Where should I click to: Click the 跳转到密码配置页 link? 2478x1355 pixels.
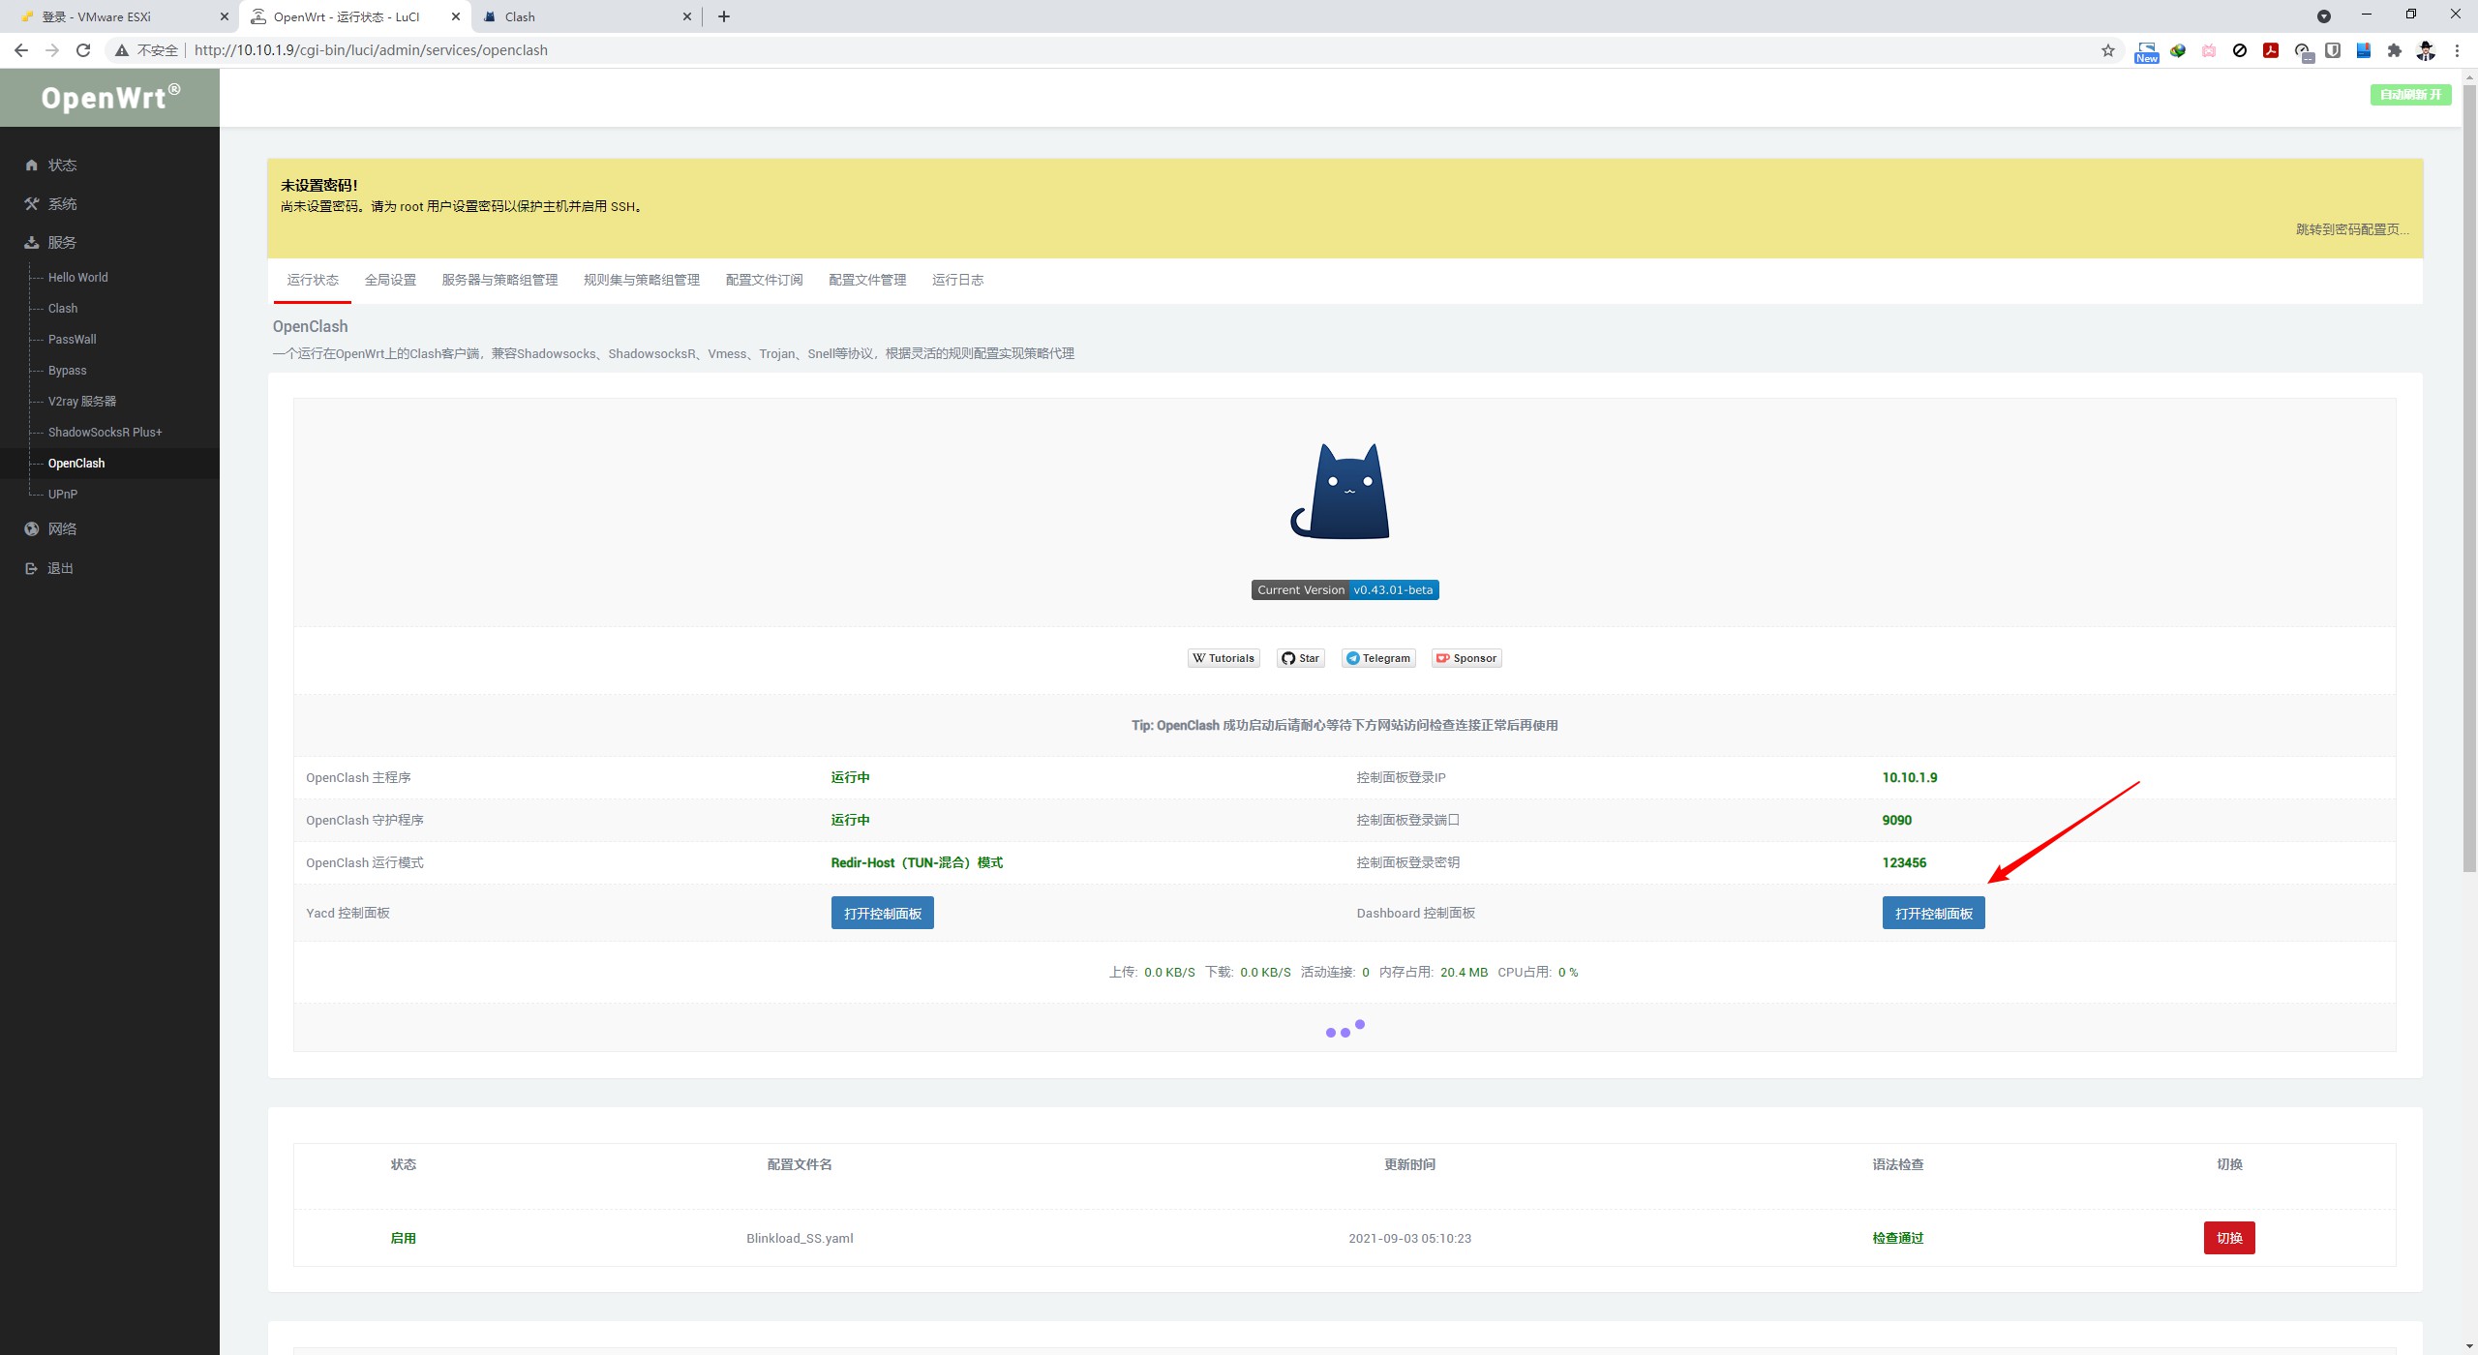click(2351, 229)
